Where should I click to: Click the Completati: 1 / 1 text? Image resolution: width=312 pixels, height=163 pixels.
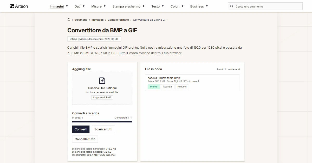point(123,118)
